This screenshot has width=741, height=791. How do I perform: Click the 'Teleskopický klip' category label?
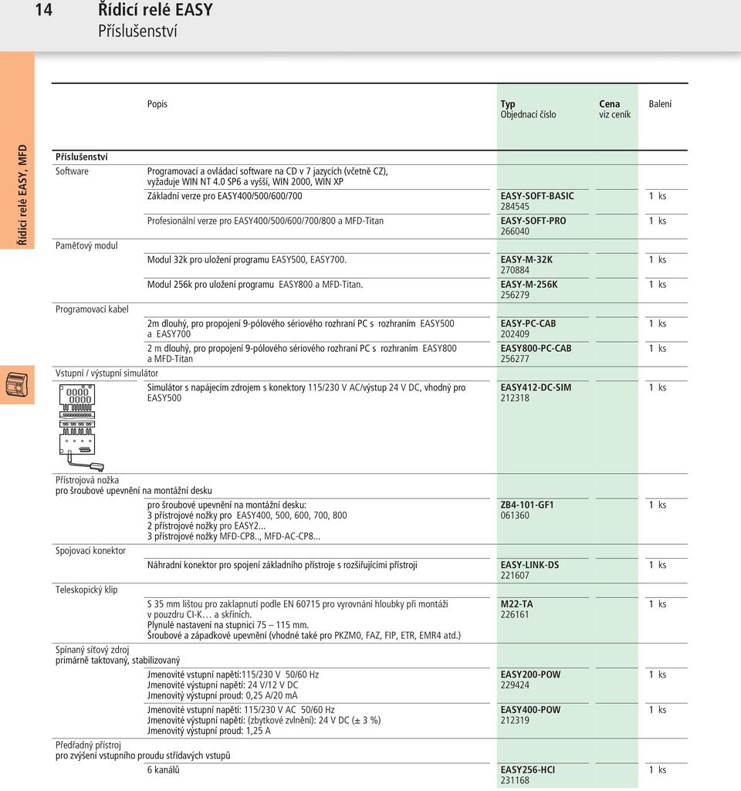click(86, 590)
